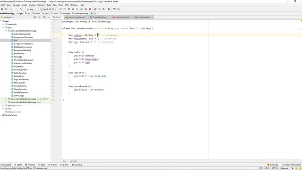Collapse the app module node
This screenshot has width=302, height=170.
[x=1, y=21]
